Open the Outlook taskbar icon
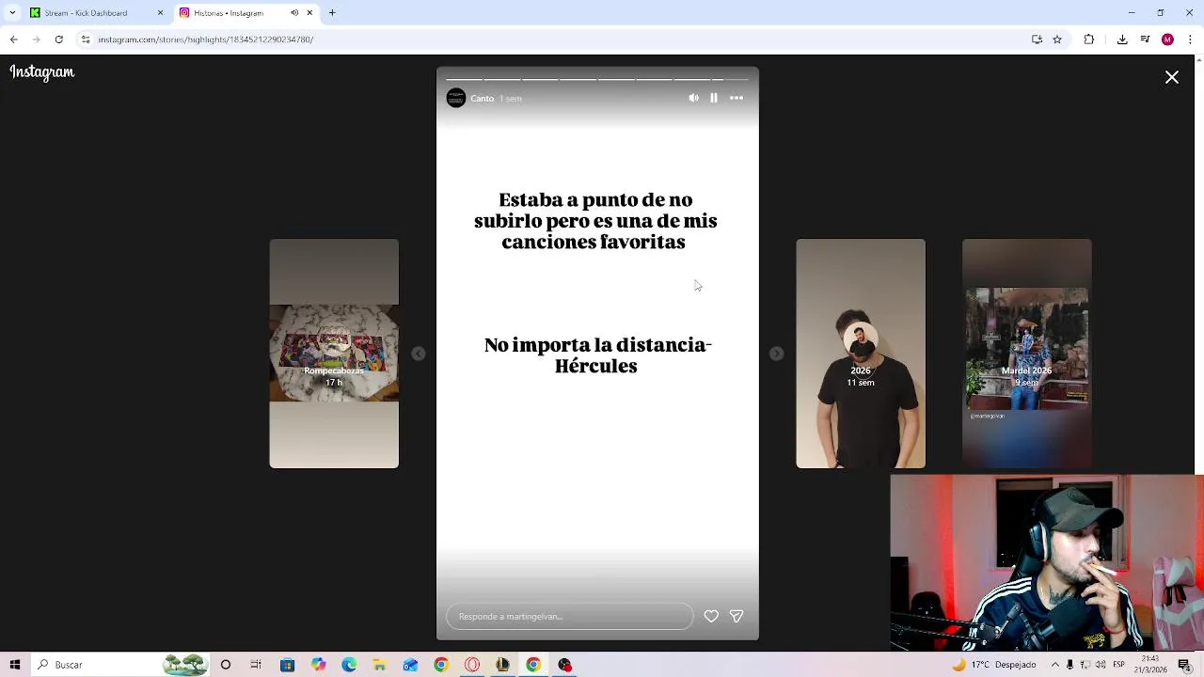Image resolution: width=1204 pixels, height=677 pixels. pos(410,665)
